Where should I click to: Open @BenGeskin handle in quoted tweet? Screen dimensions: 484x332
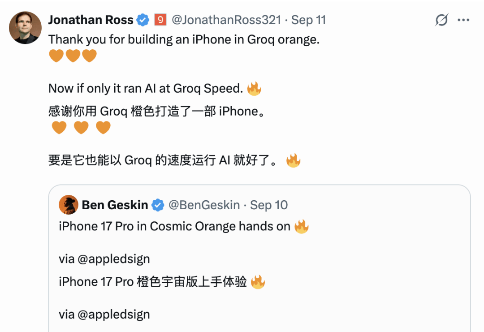pos(204,205)
